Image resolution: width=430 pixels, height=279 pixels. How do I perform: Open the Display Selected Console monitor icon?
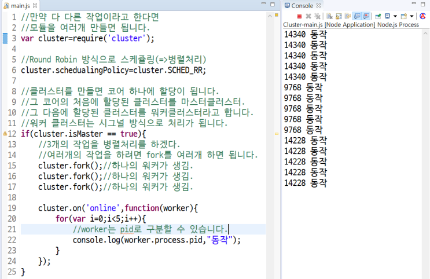[x=388, y=16]
